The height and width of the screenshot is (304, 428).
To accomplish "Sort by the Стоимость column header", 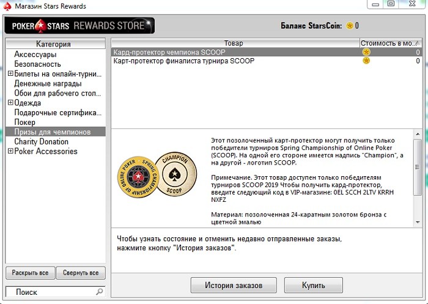I will tap(389, 43).
